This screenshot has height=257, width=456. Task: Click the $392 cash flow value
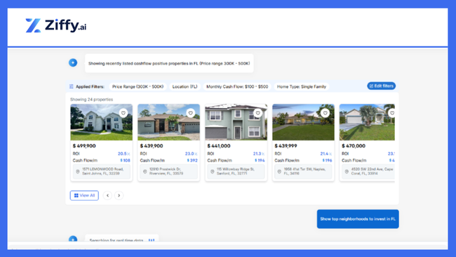pyautogui.click(x=192, y=160)
